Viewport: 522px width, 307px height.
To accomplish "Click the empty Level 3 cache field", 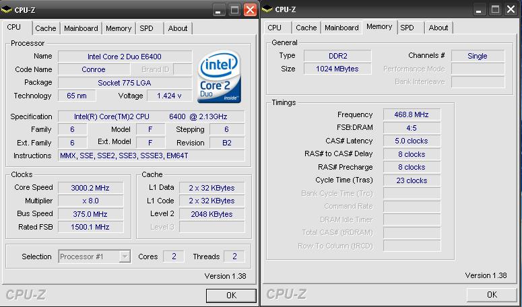I will tap(211, 227).
